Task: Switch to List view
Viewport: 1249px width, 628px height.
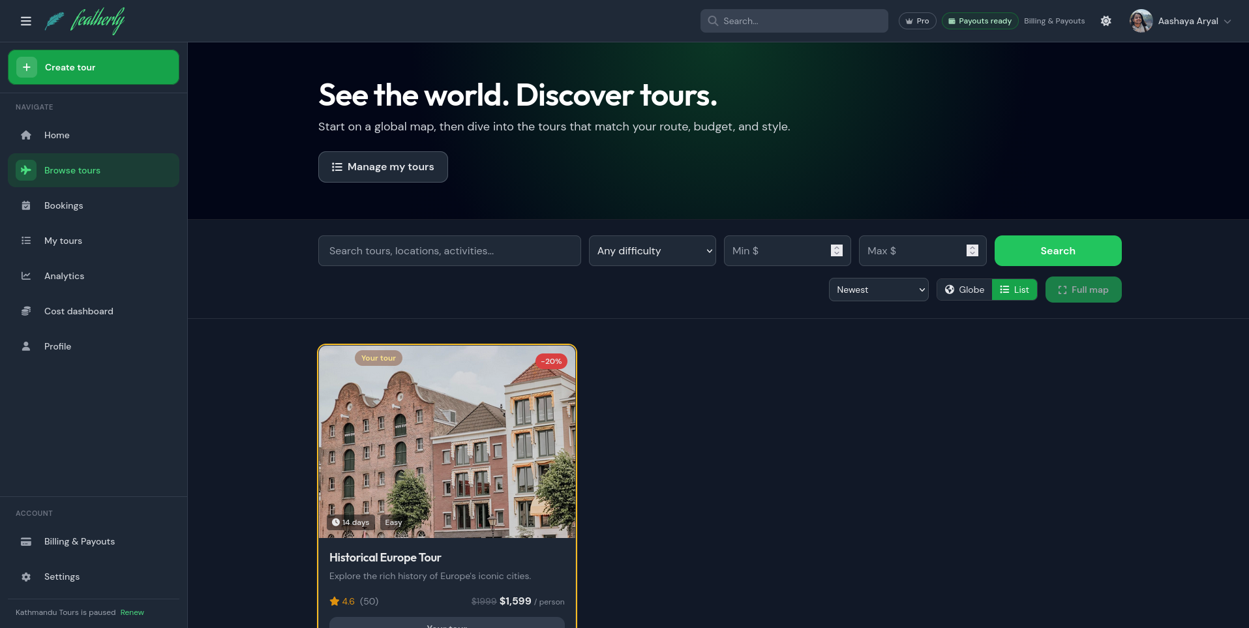Action: click(x=1014, y=290)
